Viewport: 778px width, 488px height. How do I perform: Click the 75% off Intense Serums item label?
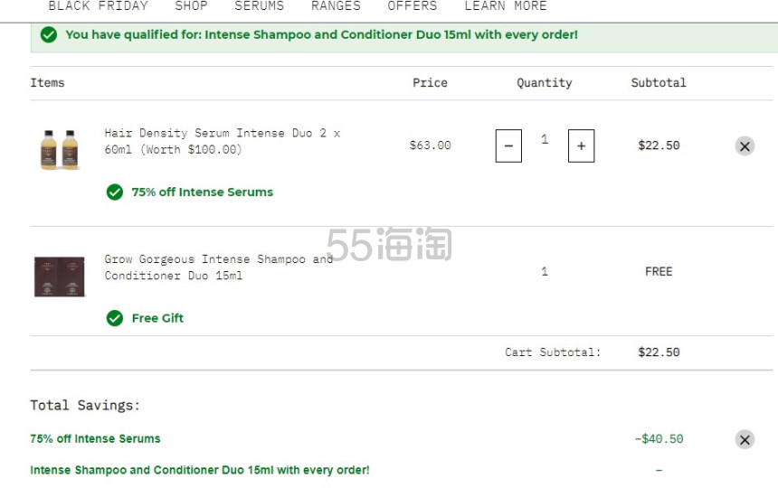pyautogui.click(x=202, y=192)
